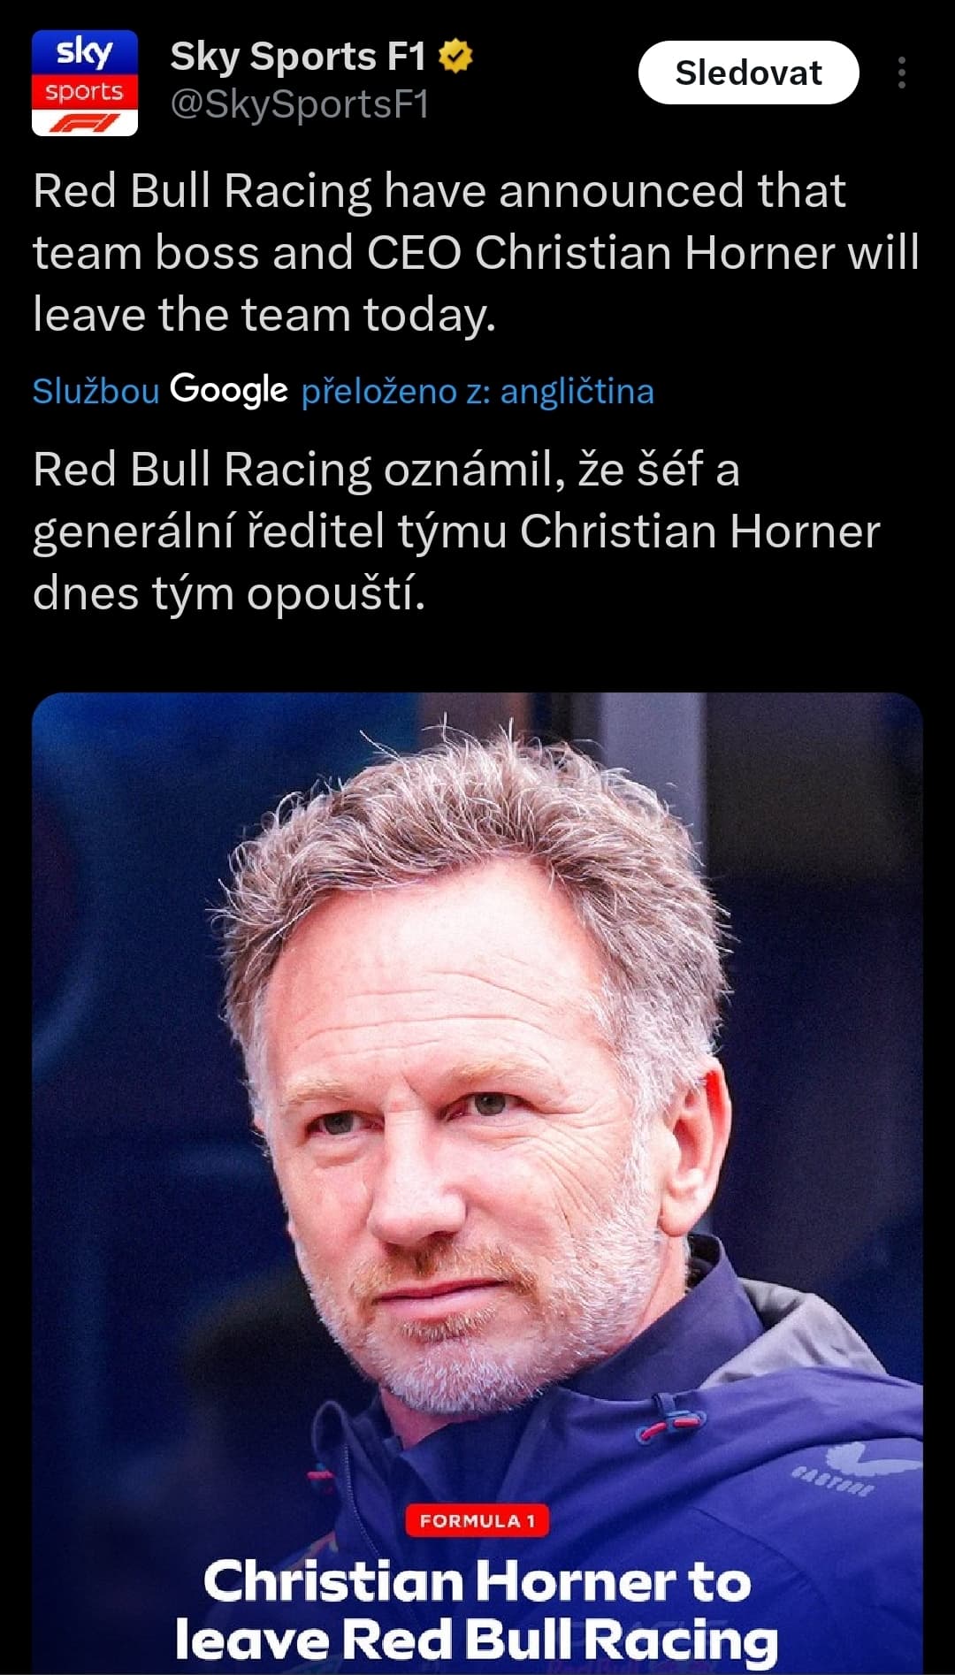The height and width of the screenshot is (1675, 955).
Task: Follow the account with the Sledovat button
Action: point(748,73)
